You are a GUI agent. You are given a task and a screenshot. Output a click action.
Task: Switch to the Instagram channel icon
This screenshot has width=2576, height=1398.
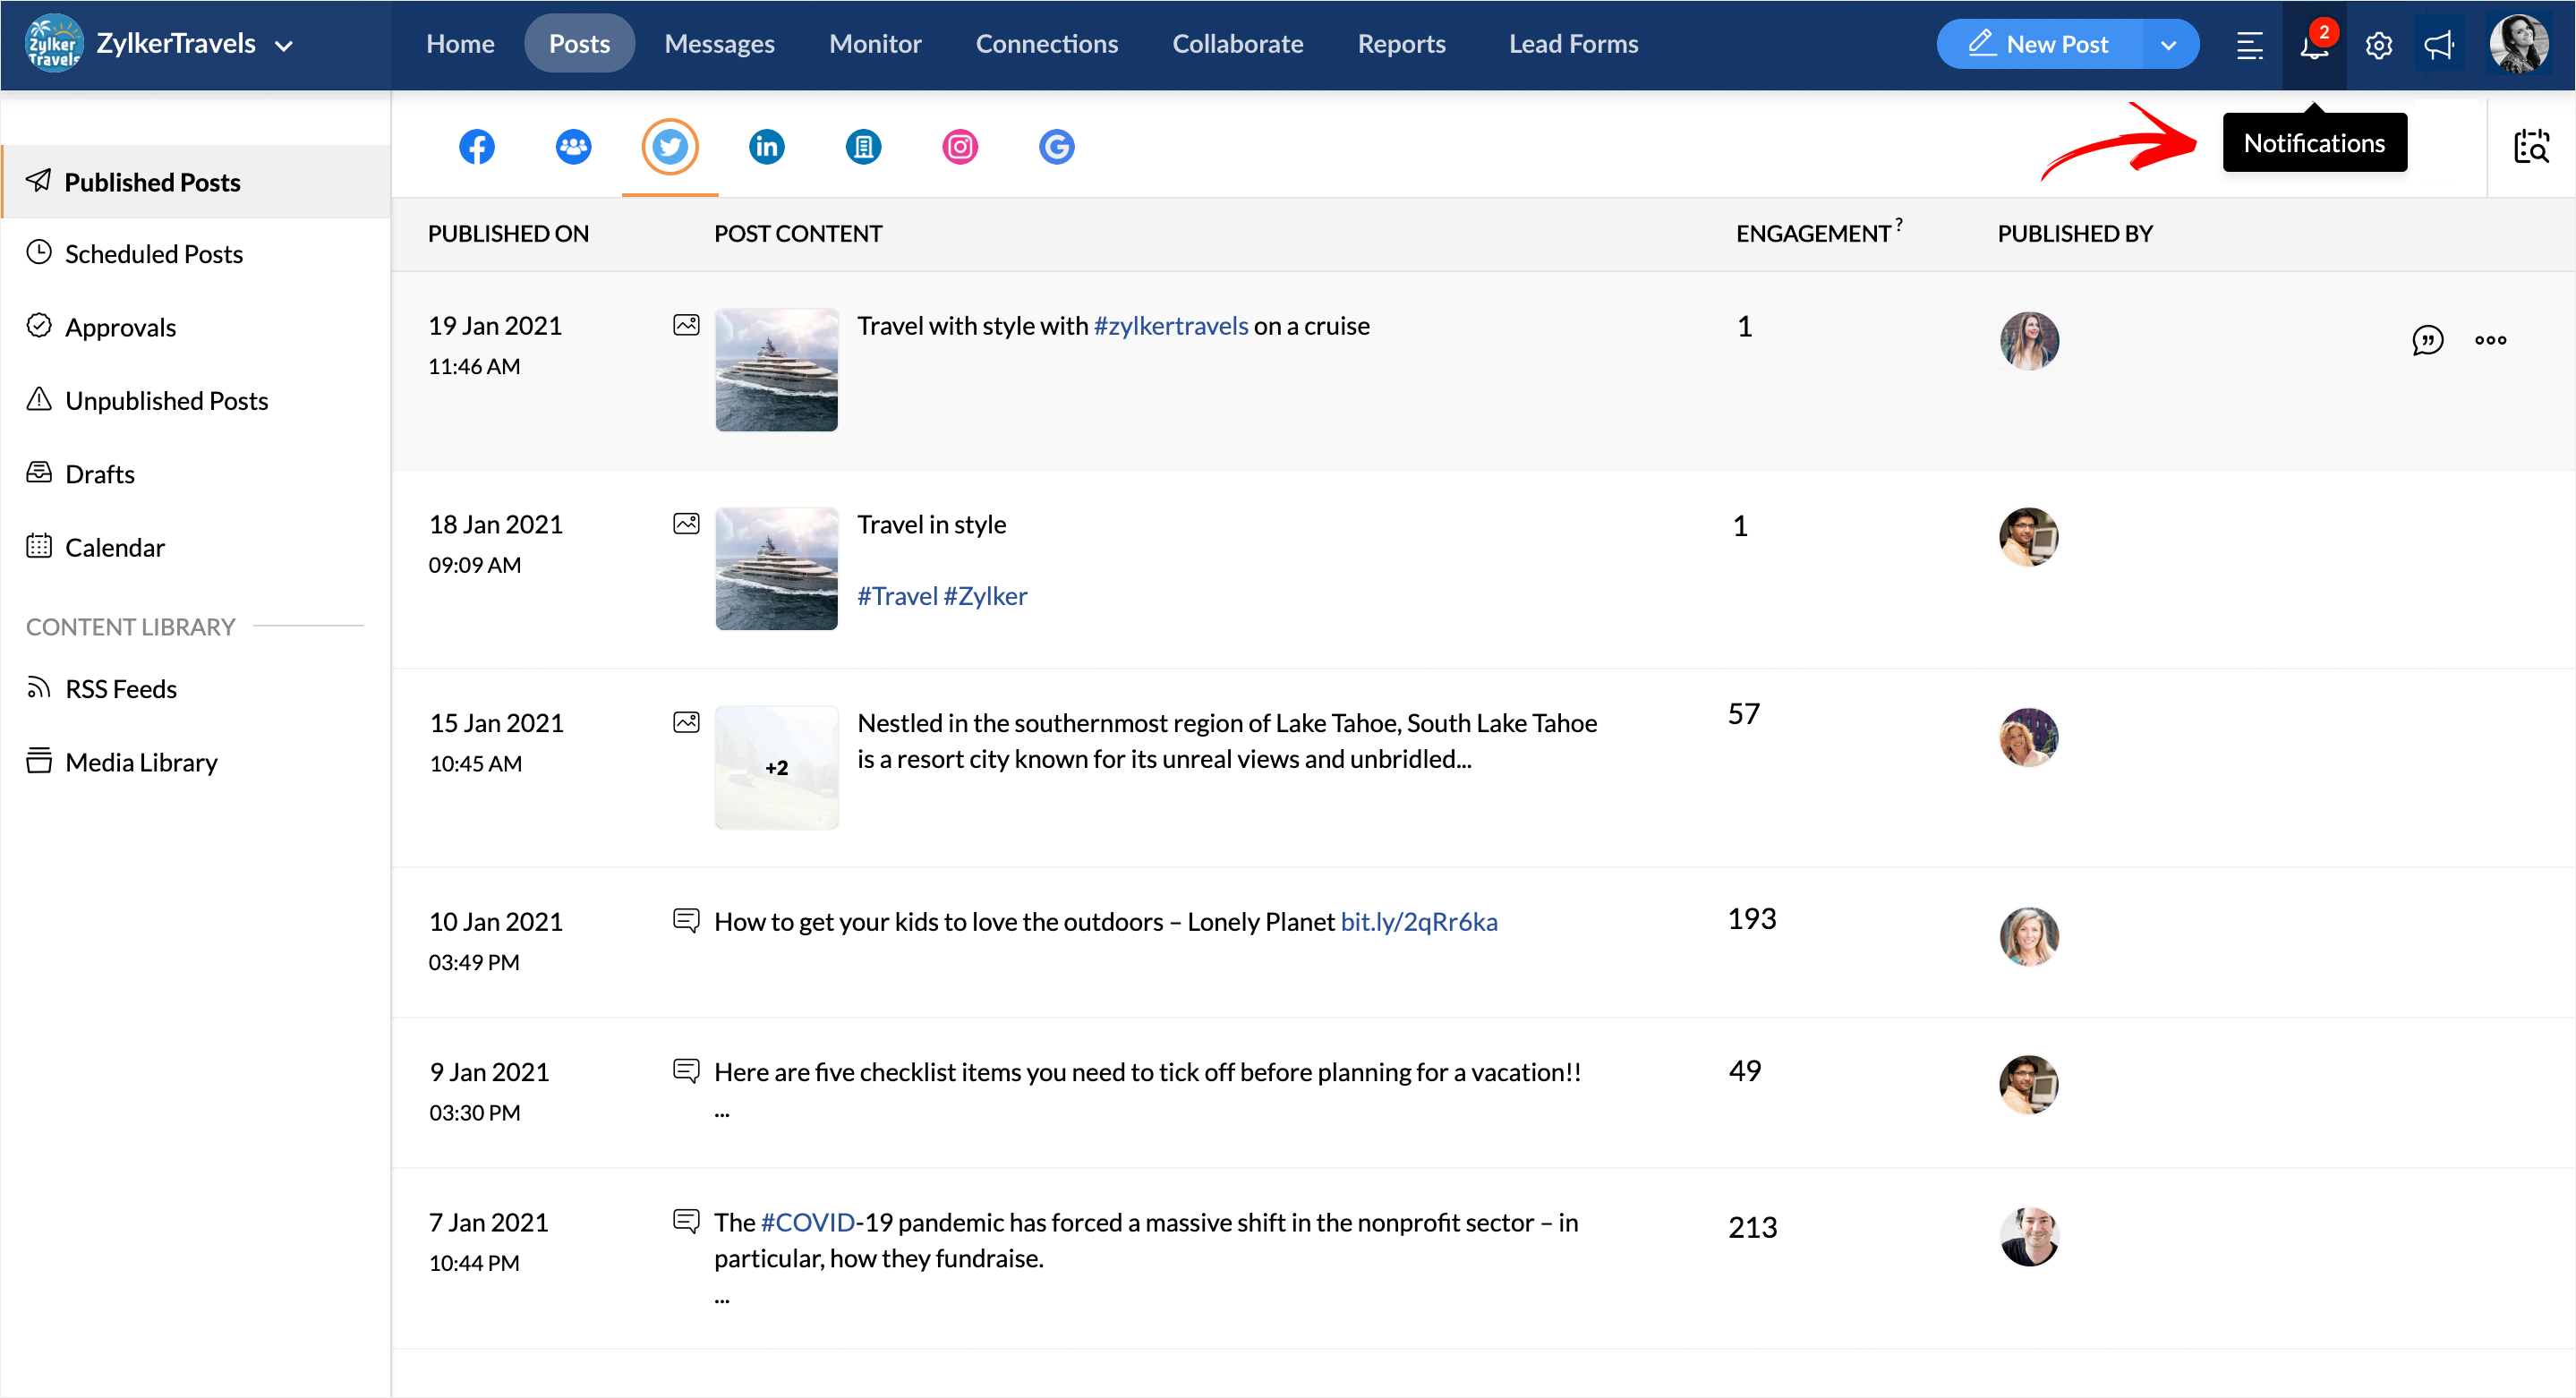click(x=959, y=147)
